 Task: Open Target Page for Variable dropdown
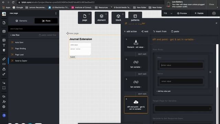tap(183, 108)
